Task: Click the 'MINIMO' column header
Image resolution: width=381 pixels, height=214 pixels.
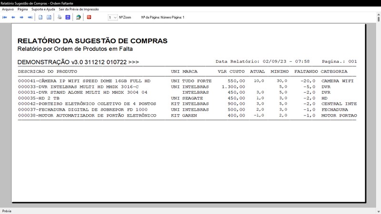Action: tap(280, 71)
